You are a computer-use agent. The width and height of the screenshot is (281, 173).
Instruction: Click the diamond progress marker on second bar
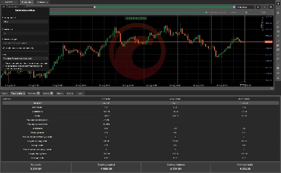(206, 12)
